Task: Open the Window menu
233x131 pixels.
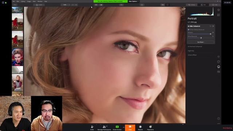Action: 40,1
